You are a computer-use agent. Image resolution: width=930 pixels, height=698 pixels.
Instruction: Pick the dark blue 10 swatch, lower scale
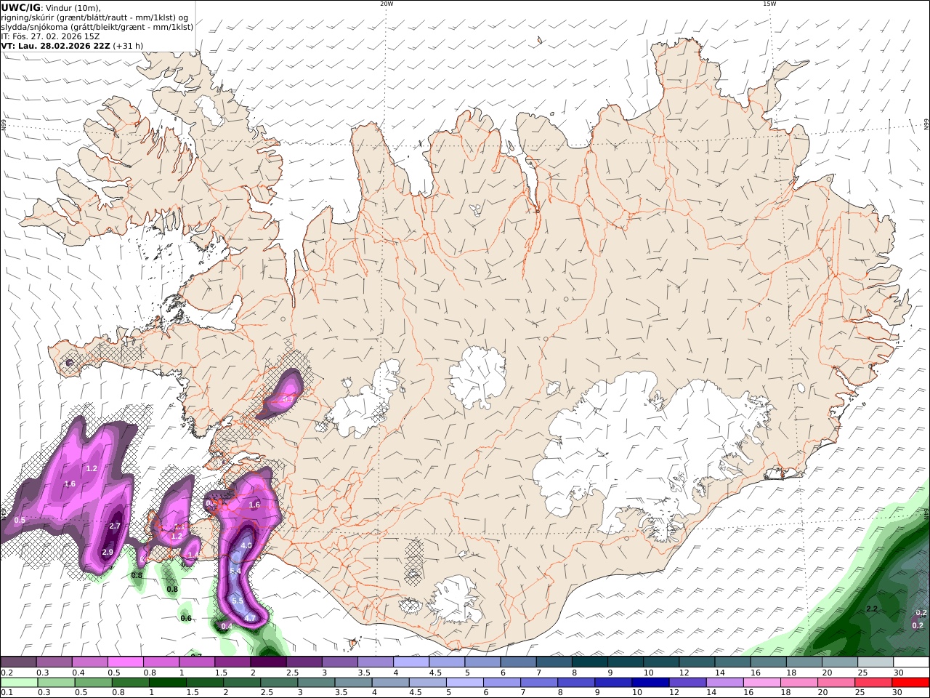650,683
